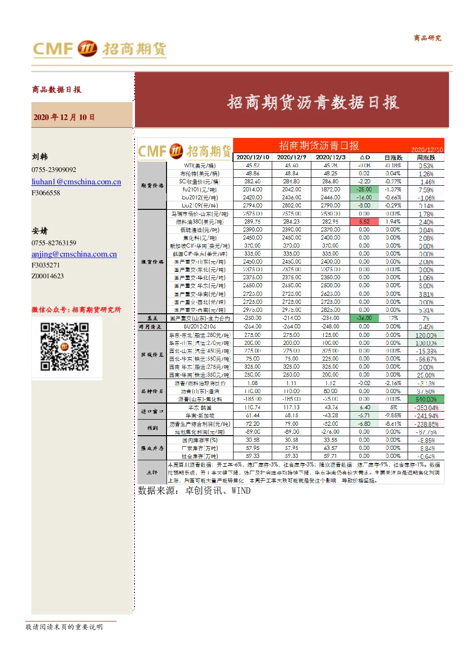The height and width of the screenshot is (663, 468).
Task: Click the '布伦特(美元/桶)' row label
Action: click(200, 173)
